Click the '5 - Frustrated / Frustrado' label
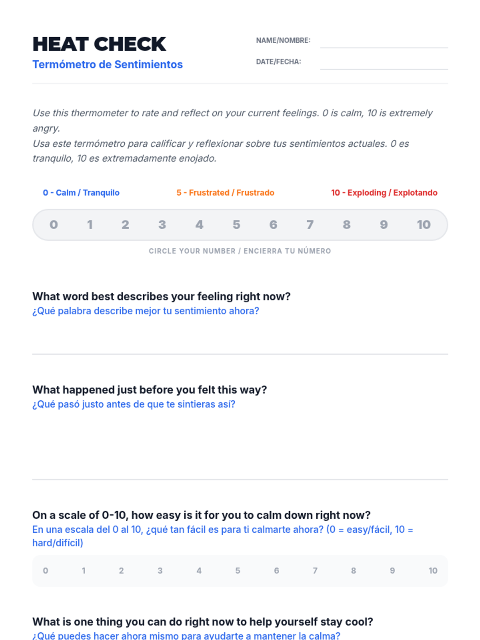Image resolution: width=480 pixels, height=640 pixels. (225, 193)
